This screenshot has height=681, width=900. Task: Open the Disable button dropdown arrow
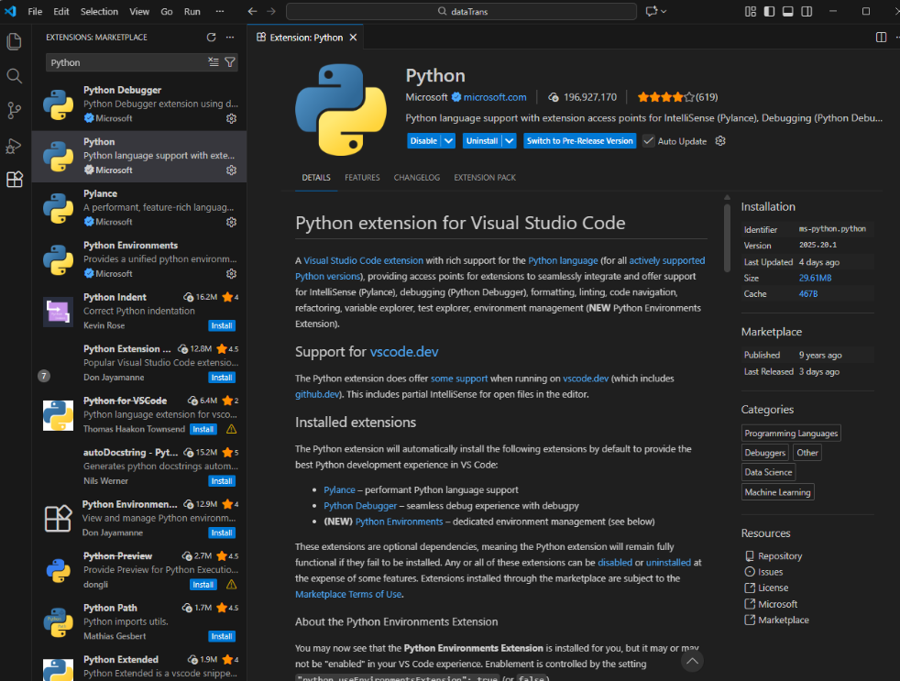(x=448, y=140)
